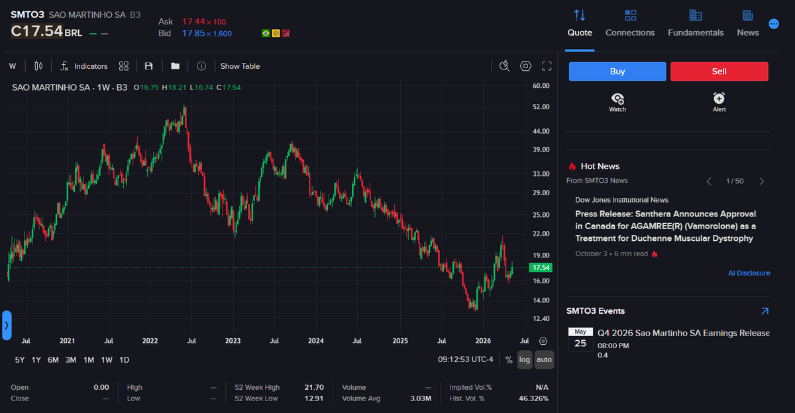795x413 pixels.
Task: Open the News icon
Action: coord(748,15)
